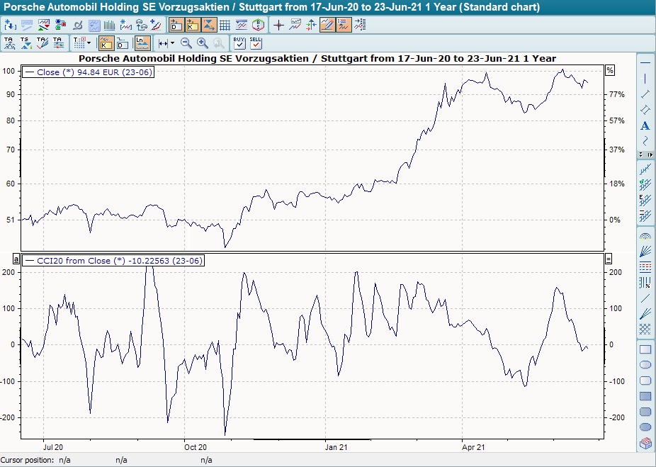Choose the text annotation tool marked A
The height and width of the screenshot is (467, 656).
tap(645, 125)
